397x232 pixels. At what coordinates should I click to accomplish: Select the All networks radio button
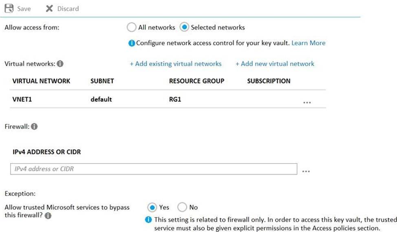click(131, 27)
